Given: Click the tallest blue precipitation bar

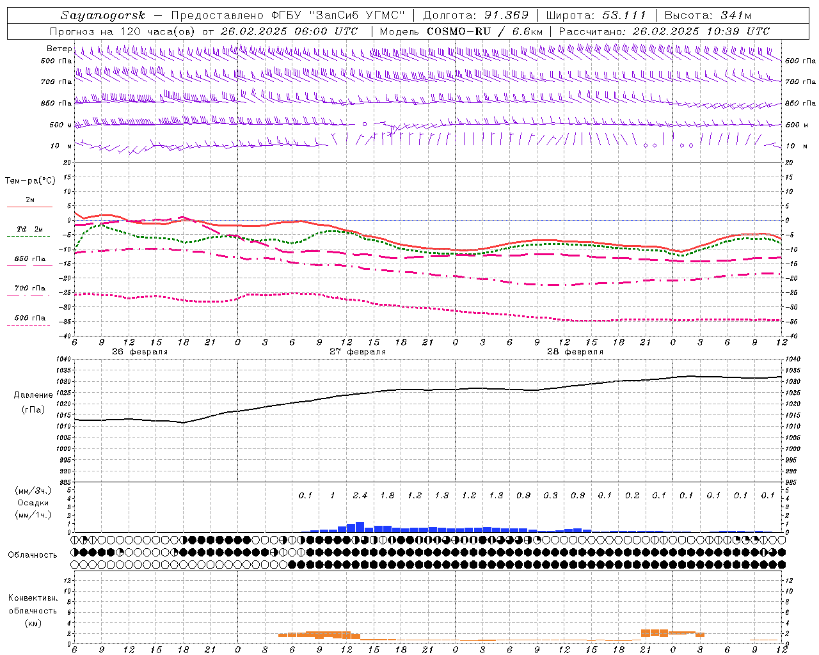Looking at the screenshot, I should click(x=360, y=527).
